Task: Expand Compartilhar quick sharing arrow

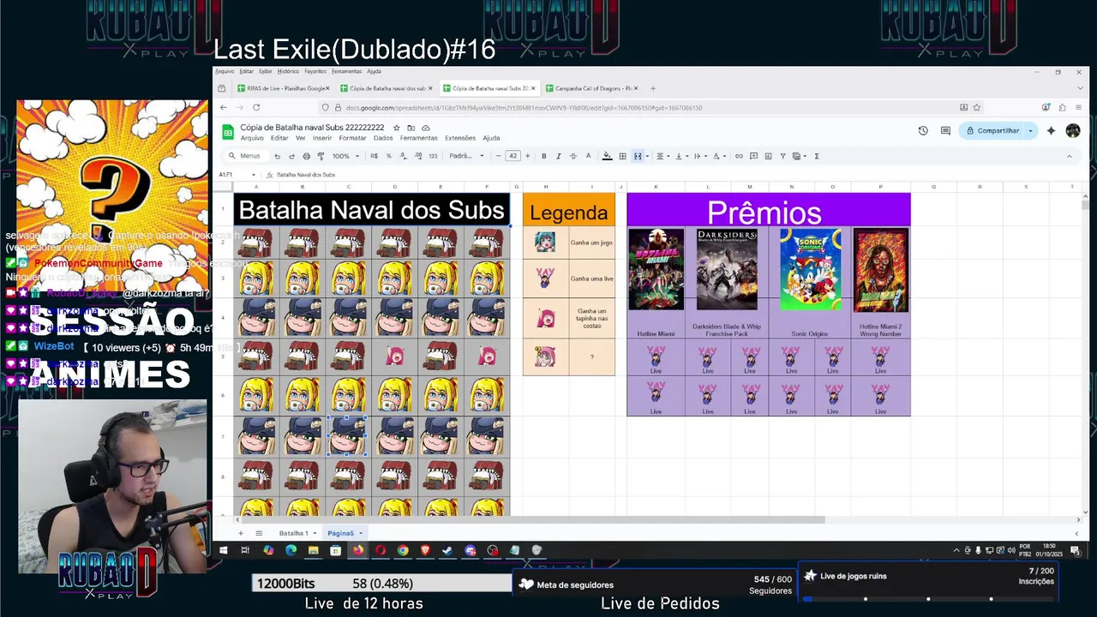Action: click(x=1030, y=130)
